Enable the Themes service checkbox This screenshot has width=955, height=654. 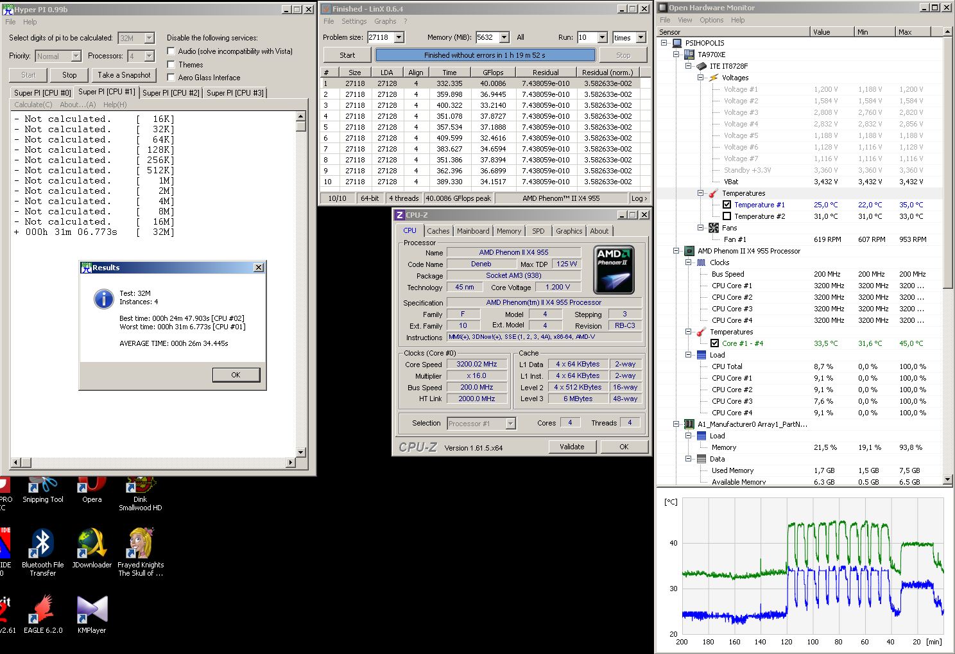pos(171,64)
